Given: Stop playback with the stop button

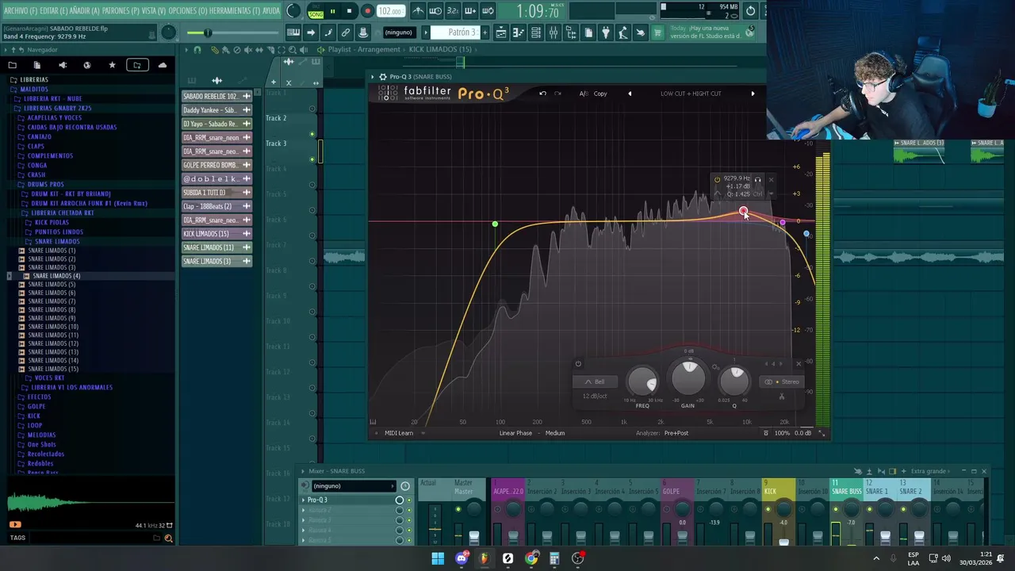Looking at the screenshot, I should [x=349, y=11].
